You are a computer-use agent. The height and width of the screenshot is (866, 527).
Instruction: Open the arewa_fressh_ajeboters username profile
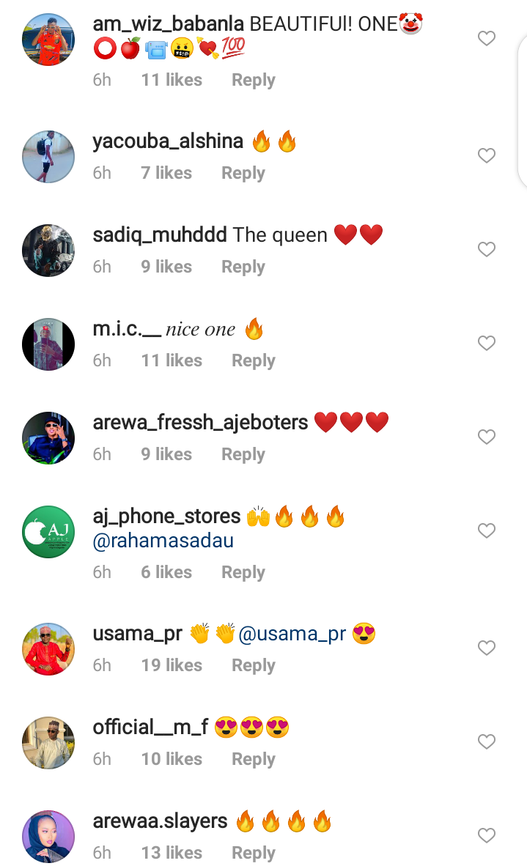(201, 423)
